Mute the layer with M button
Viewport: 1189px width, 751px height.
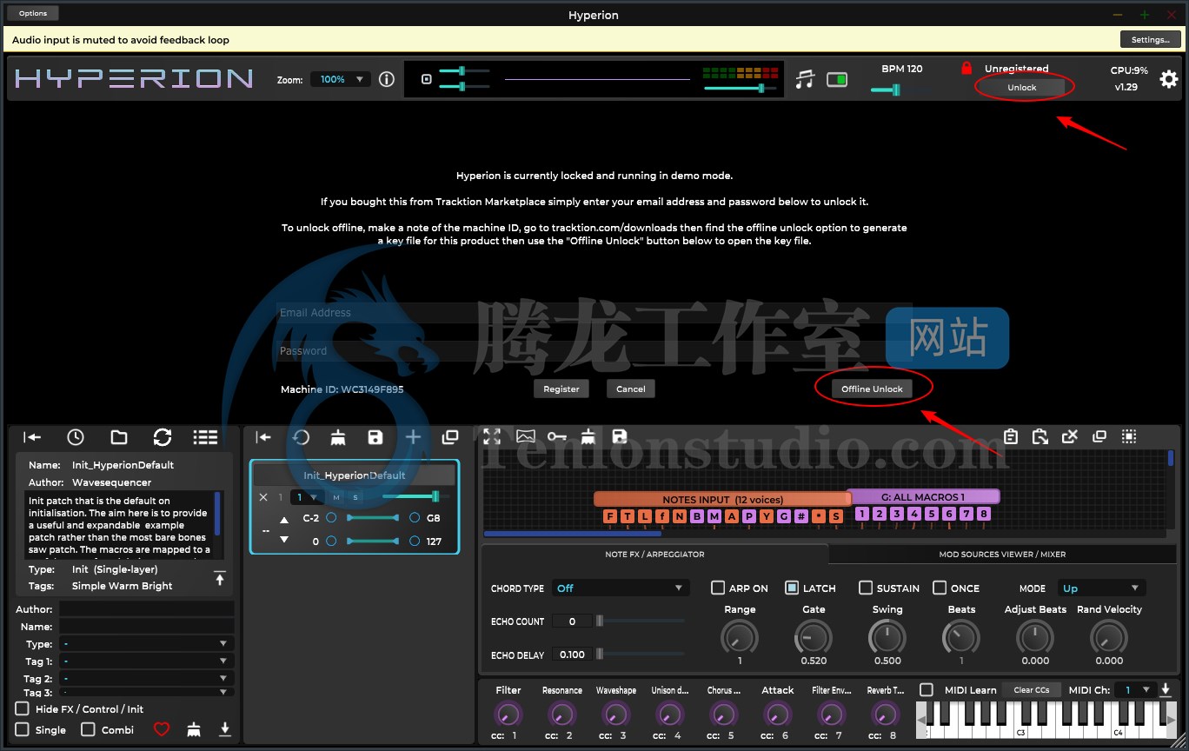click(336, 497)
